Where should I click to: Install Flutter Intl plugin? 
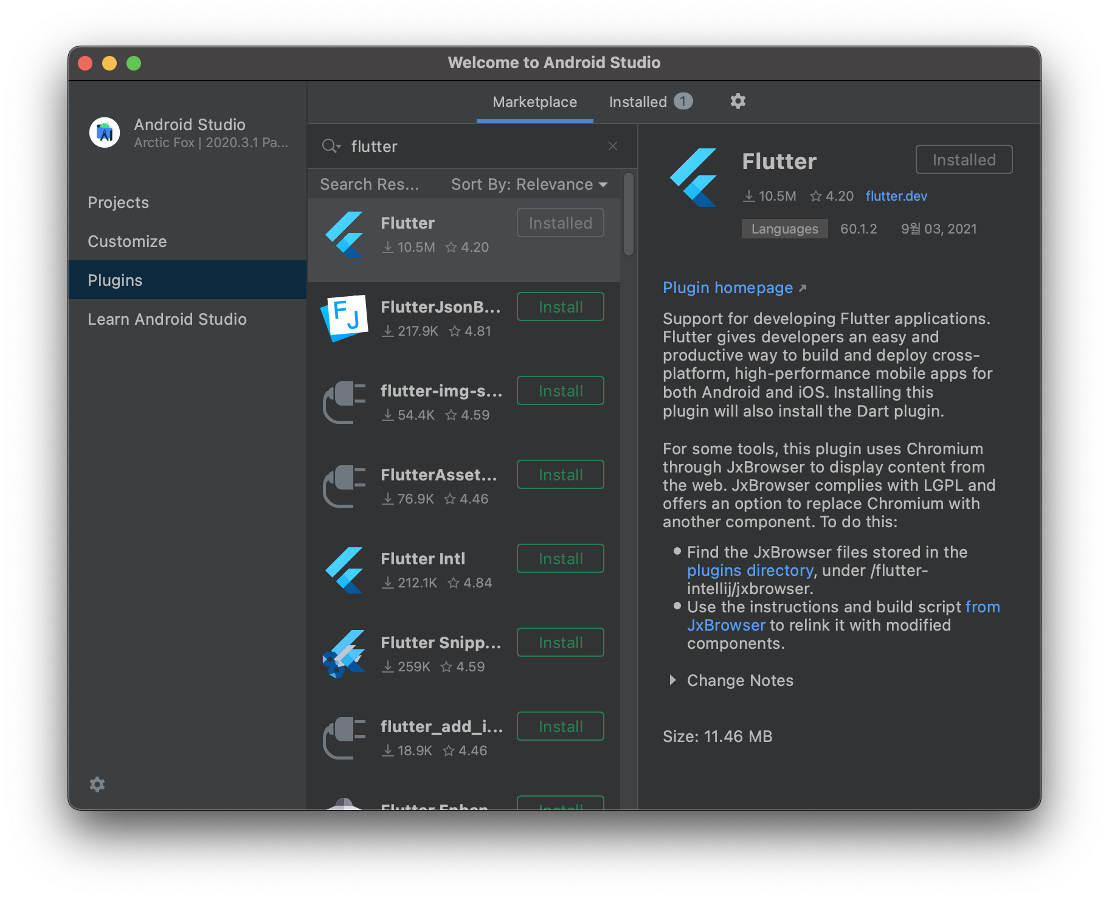click(560, 558)
